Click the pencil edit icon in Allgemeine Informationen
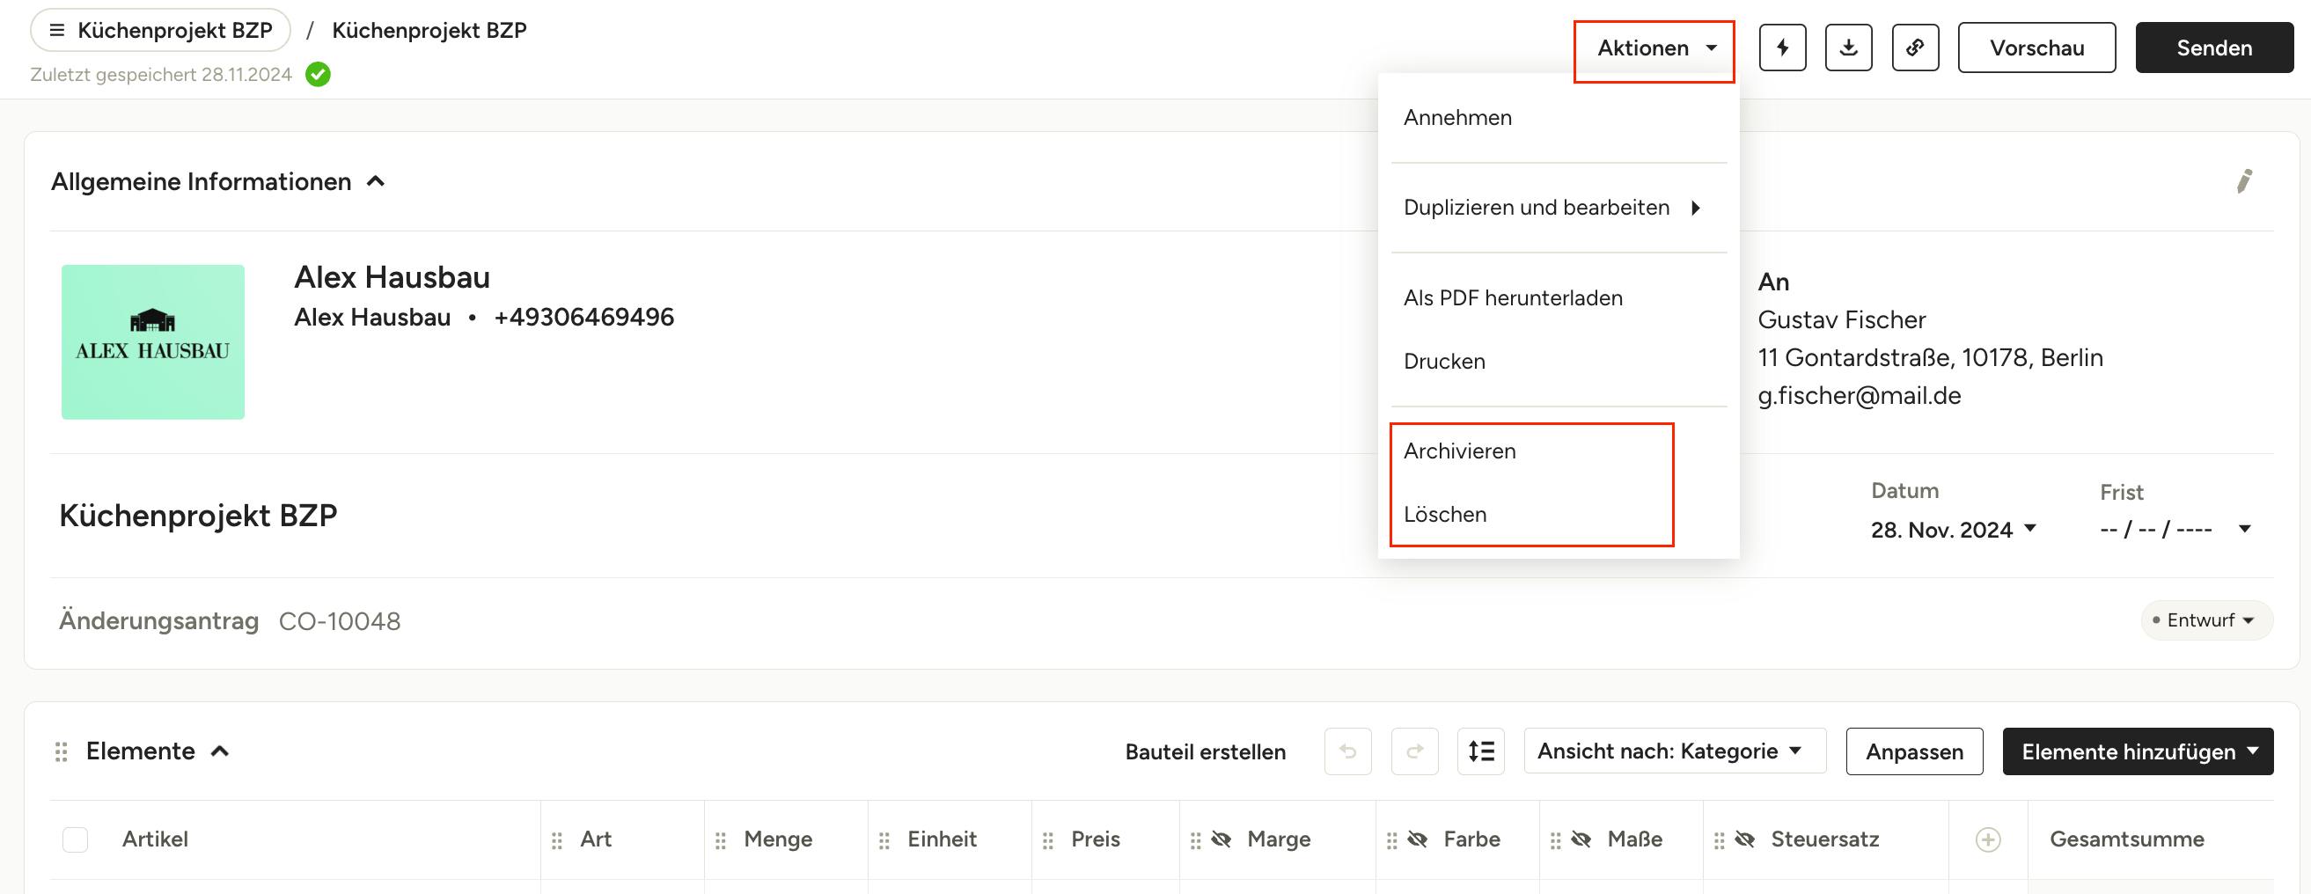This screenshot has height=894, width=2311. [x=2244, y=181]
